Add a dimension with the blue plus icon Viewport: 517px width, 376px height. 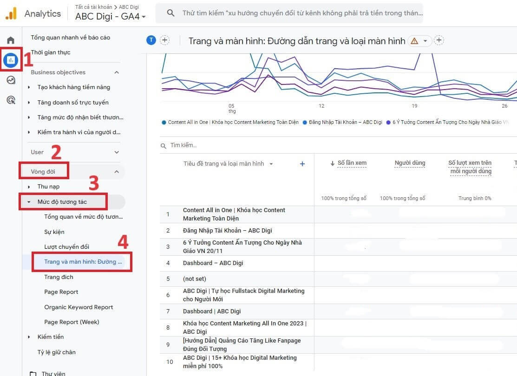[x=302, y=164]
